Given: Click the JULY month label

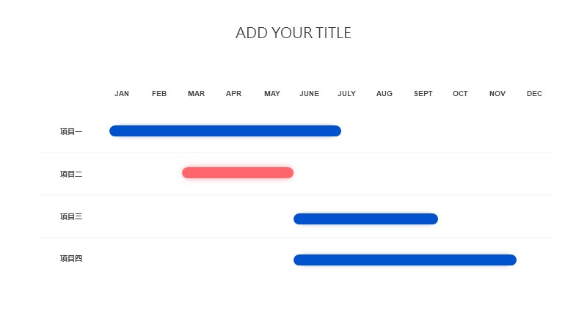Looking at the screenshot, I should [x=346, y=94].
